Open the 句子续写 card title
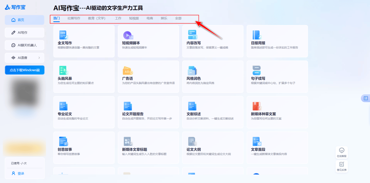 [x=258, y=79]
